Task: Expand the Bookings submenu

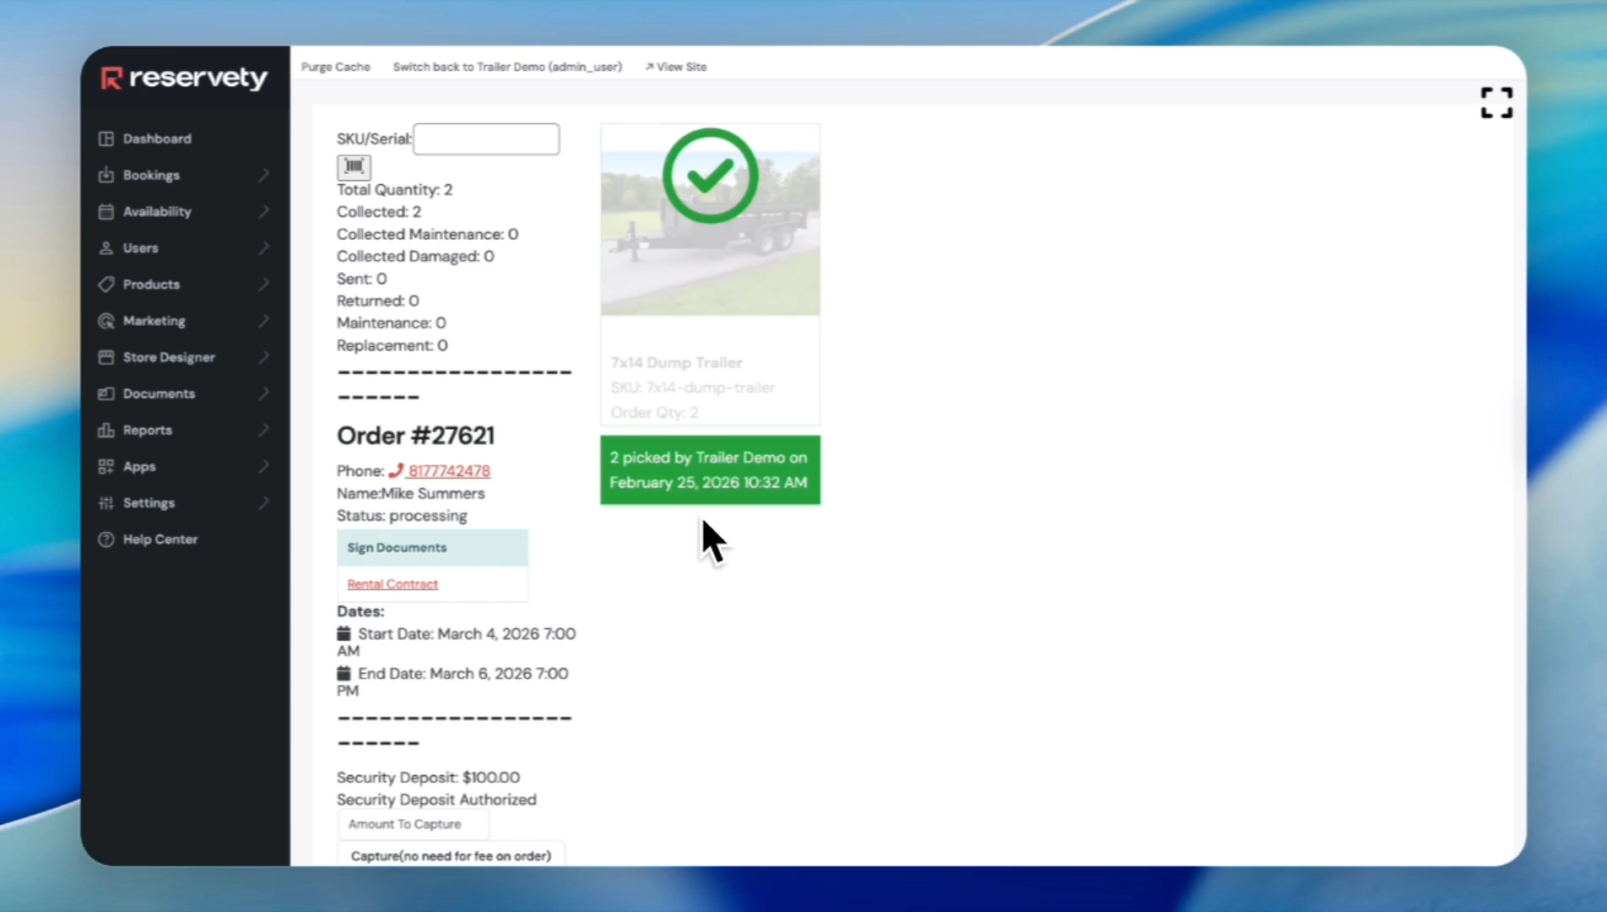Action: click(x=265, y=175)
